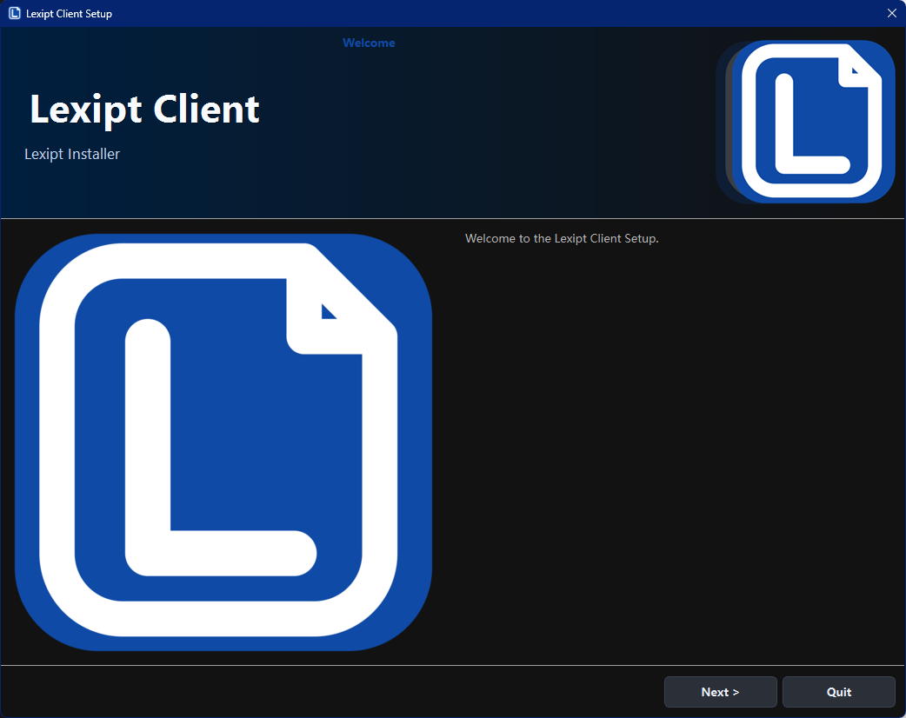Image resolution: width=906 pixels, height=718 pixels.
Task: Click the small blue triangle in large logo
Action: click(327, 312)
